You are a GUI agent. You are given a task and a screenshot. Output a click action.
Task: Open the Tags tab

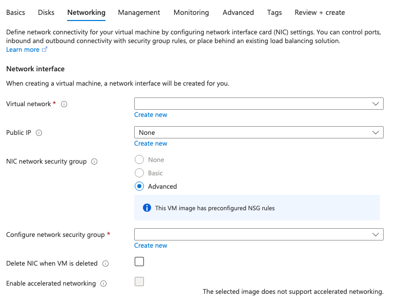point(275,12)
